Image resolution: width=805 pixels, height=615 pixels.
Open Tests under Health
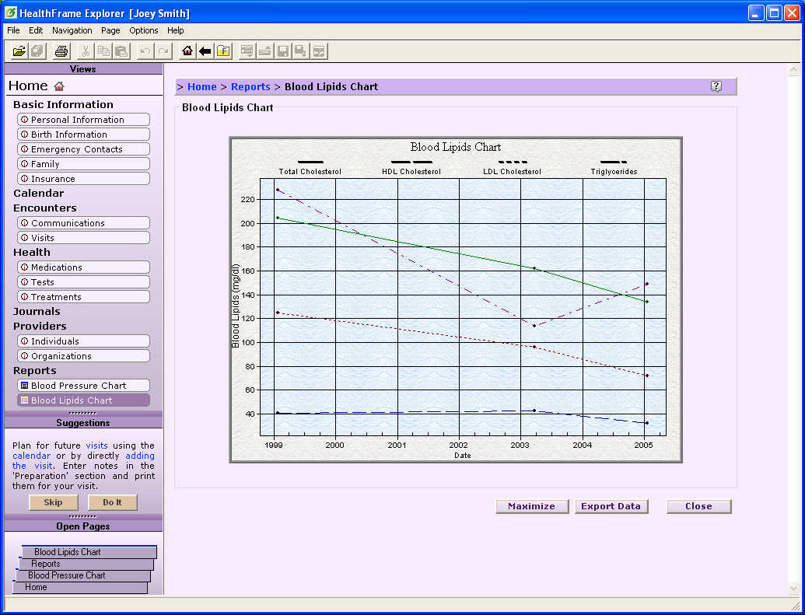pyautogui.click(x=84, y=282)
